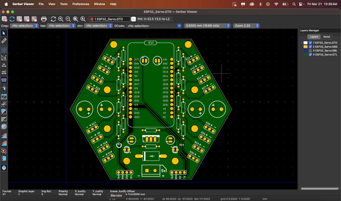Image resolution: width=341 pixels, height=201 pixels.
Task: Toggle XOR layer compare mode icon
Action: pyautogui.click(x=4, y=143)
